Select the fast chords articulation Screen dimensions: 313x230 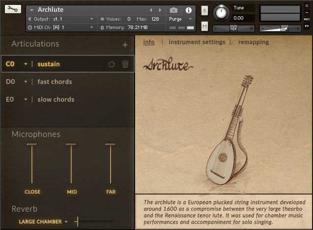pos(55,82)
